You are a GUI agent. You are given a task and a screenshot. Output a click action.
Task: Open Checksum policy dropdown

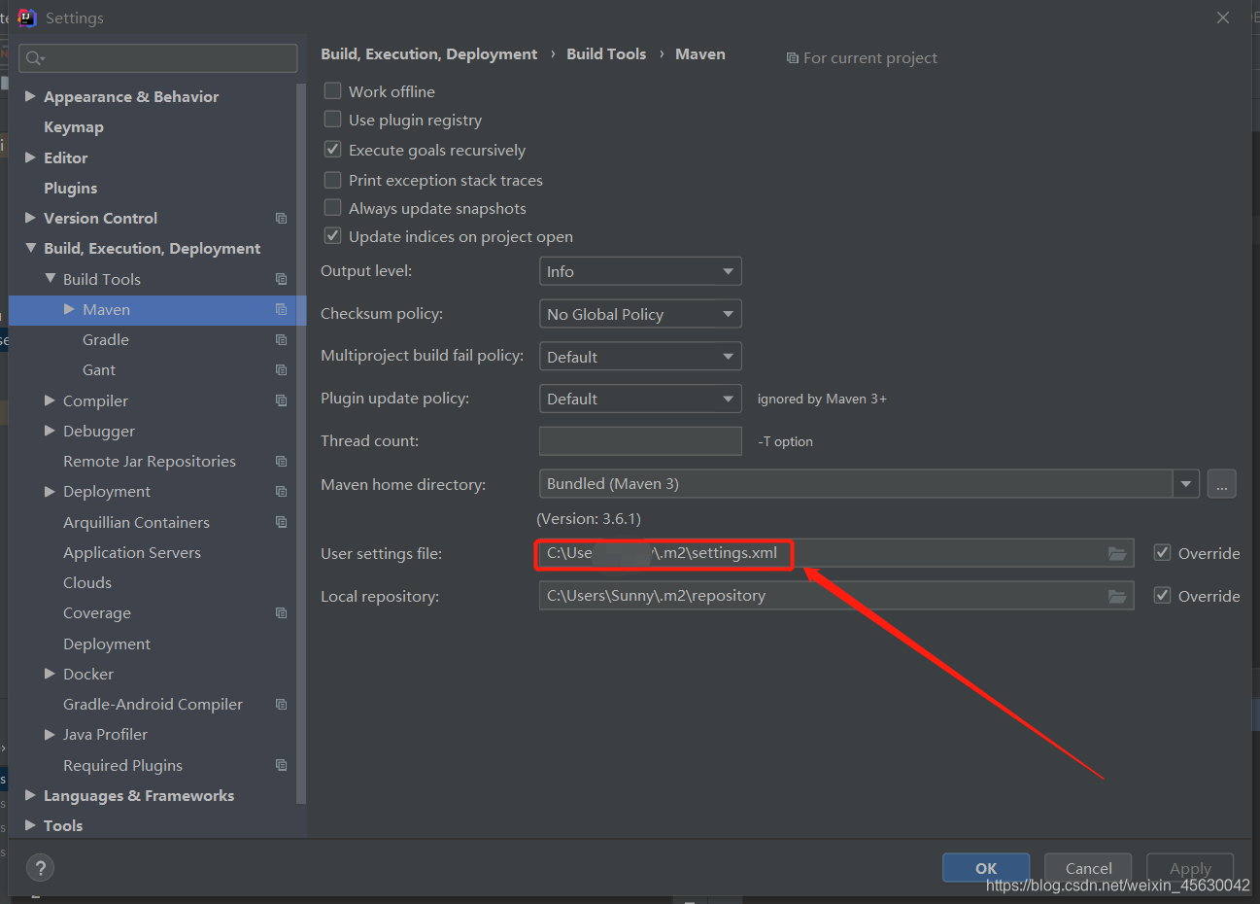click(x=640, y=314)
